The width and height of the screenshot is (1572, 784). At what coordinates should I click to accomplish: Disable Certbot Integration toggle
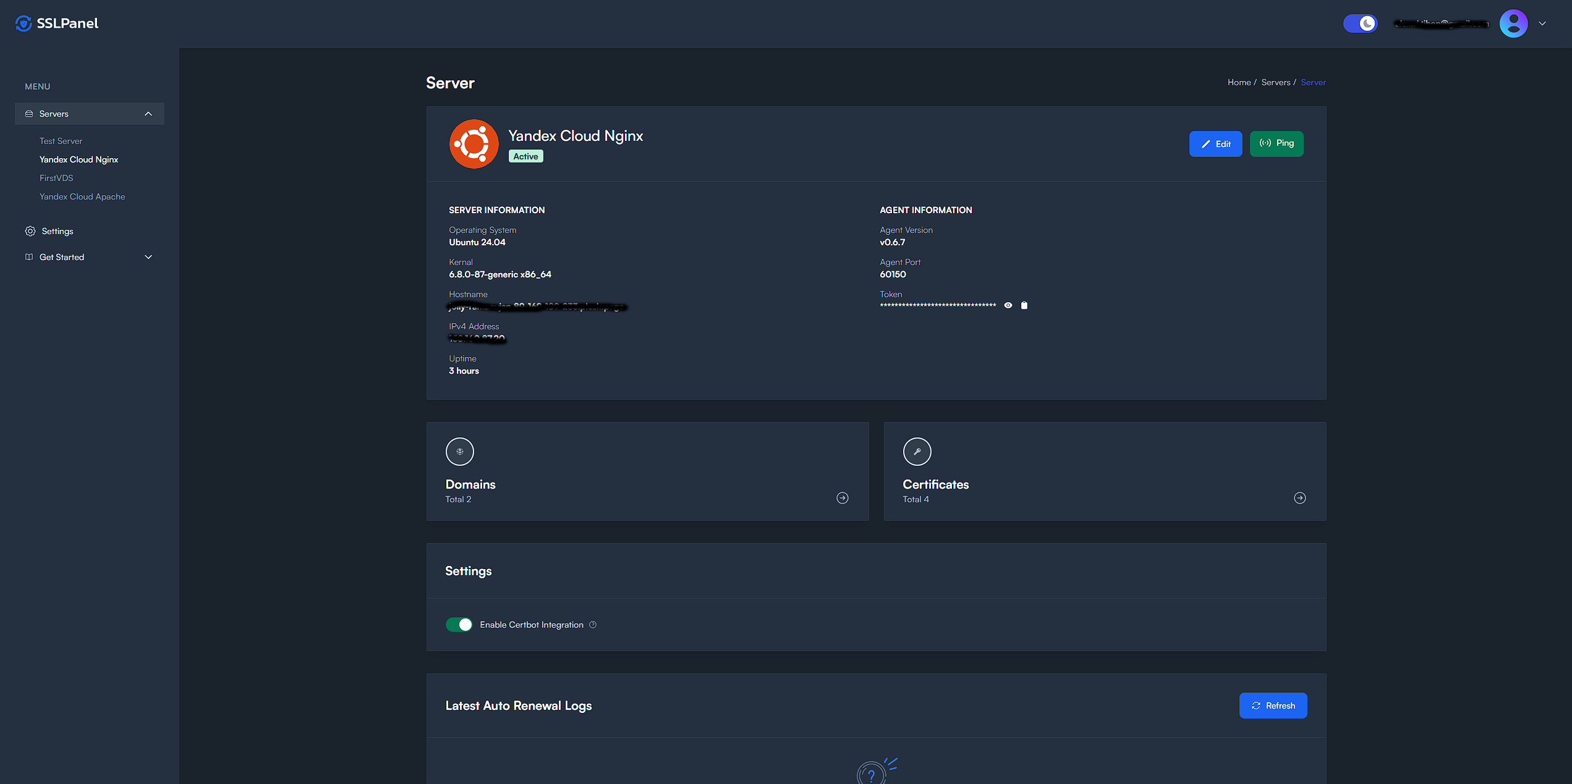[459, 625]
